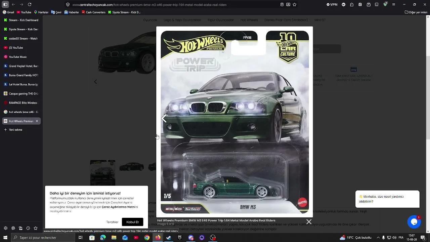Switch to Lal Hotel Bursa tab
This screenshot has width=430, height=242.
21,84
